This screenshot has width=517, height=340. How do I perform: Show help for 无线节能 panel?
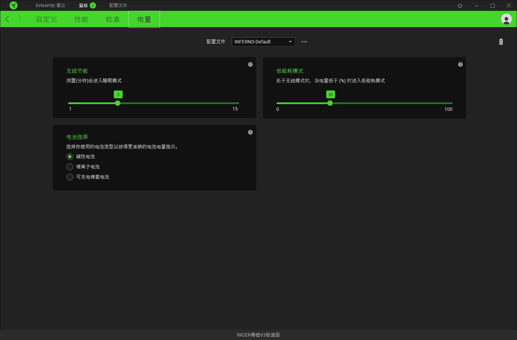coord(250,64)
